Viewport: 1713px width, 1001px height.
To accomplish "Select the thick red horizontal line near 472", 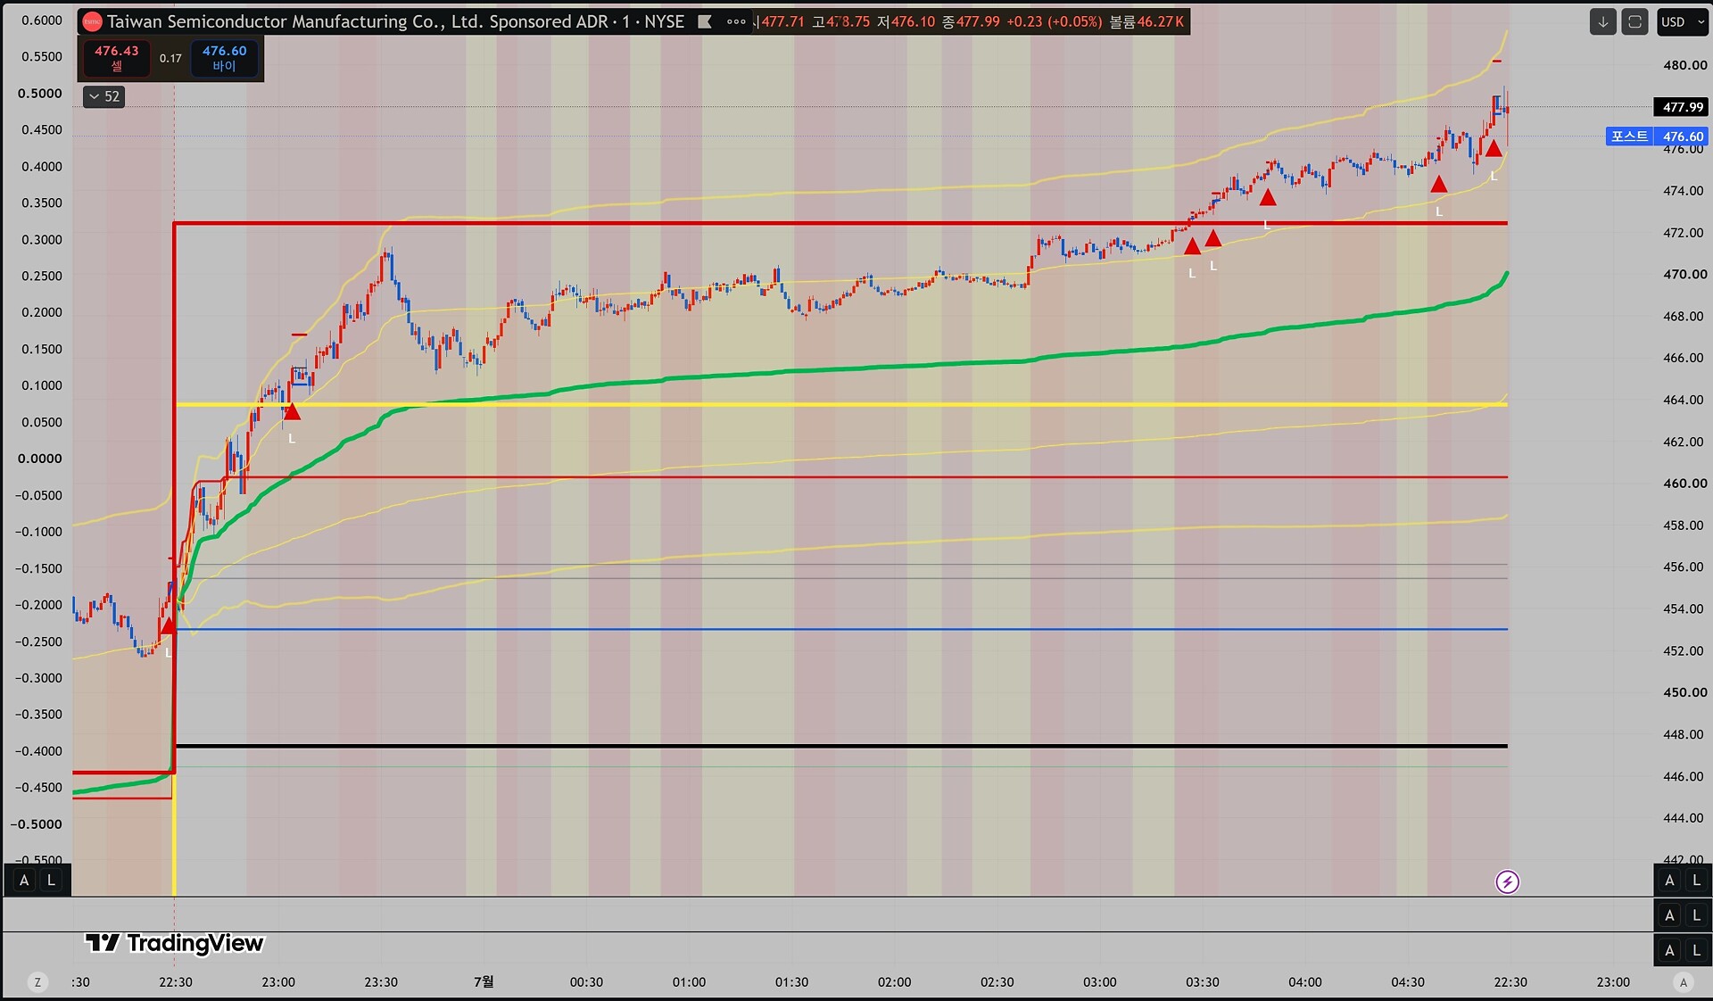I will coord(840,223).
